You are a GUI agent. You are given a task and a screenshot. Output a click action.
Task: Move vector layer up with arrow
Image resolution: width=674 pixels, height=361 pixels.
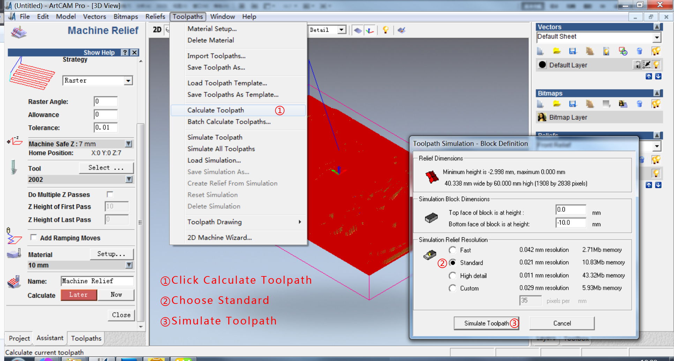(649, 76)
